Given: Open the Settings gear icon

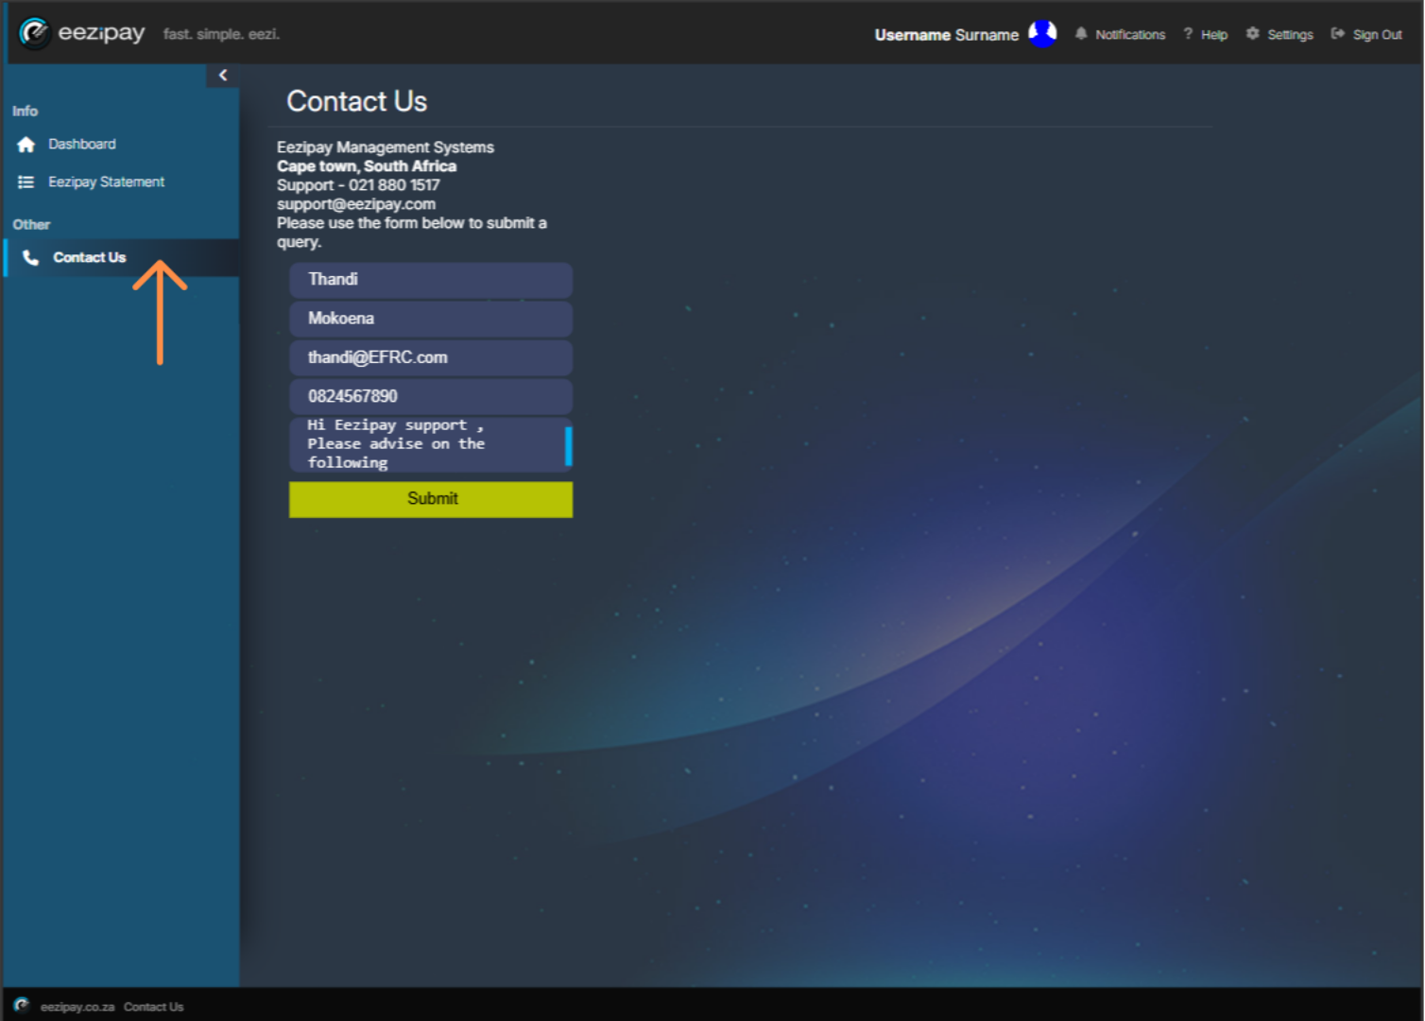Looking at the screenshot, I should [1252, 34].
